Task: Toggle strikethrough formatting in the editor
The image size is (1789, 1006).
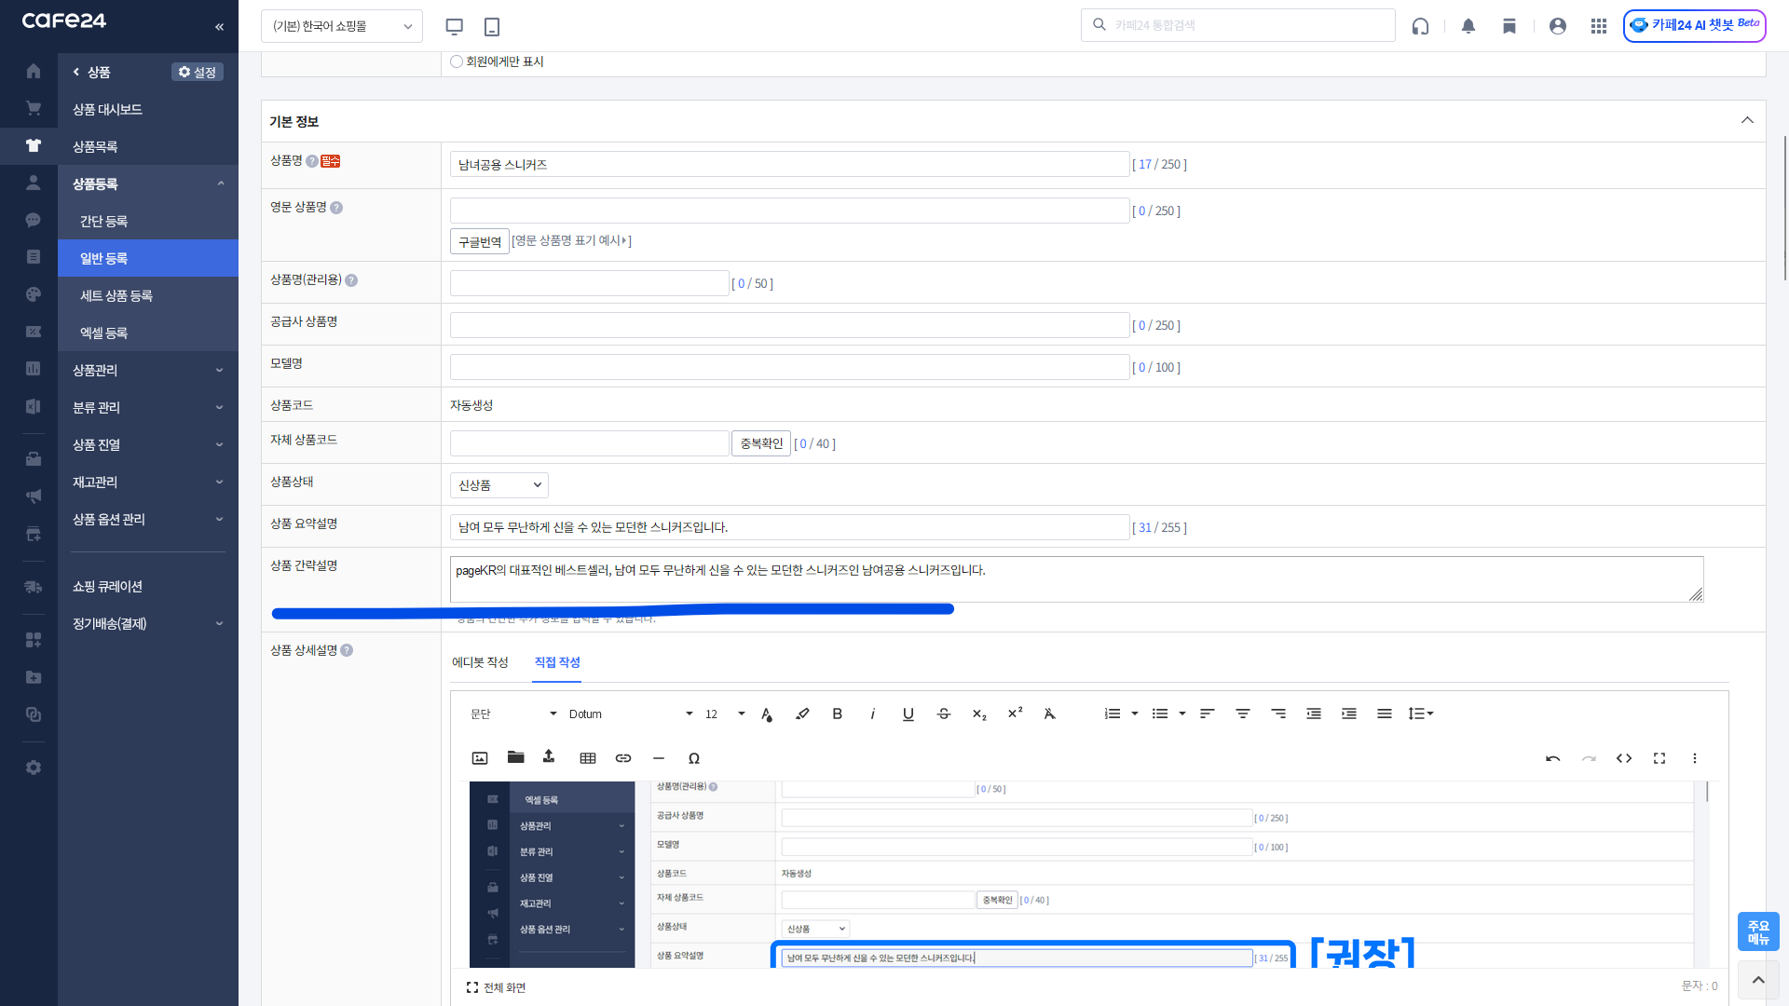Action: coord(943,714)
